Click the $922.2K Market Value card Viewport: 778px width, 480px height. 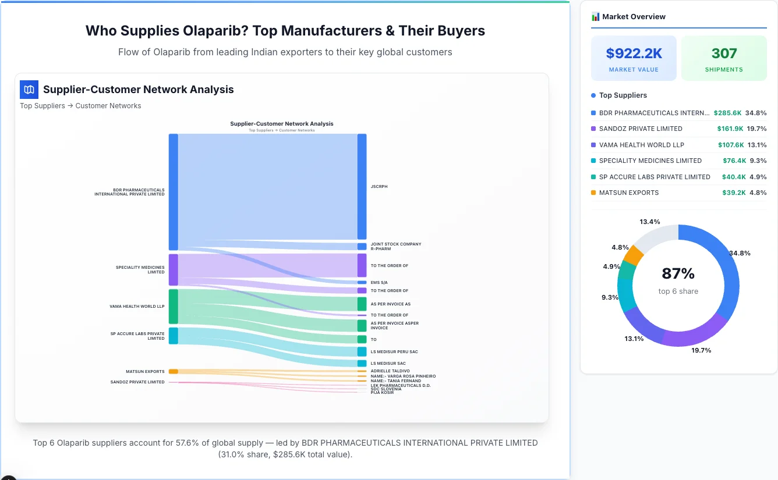[x=634, y=58]
